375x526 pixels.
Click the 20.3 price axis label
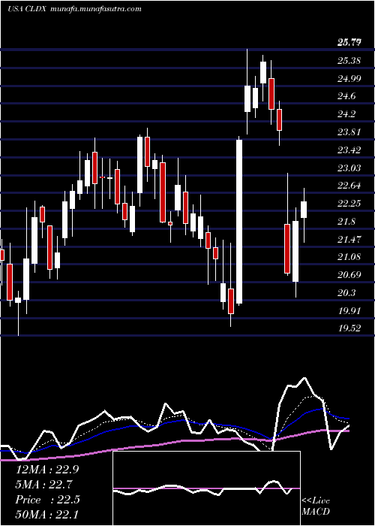346,293
